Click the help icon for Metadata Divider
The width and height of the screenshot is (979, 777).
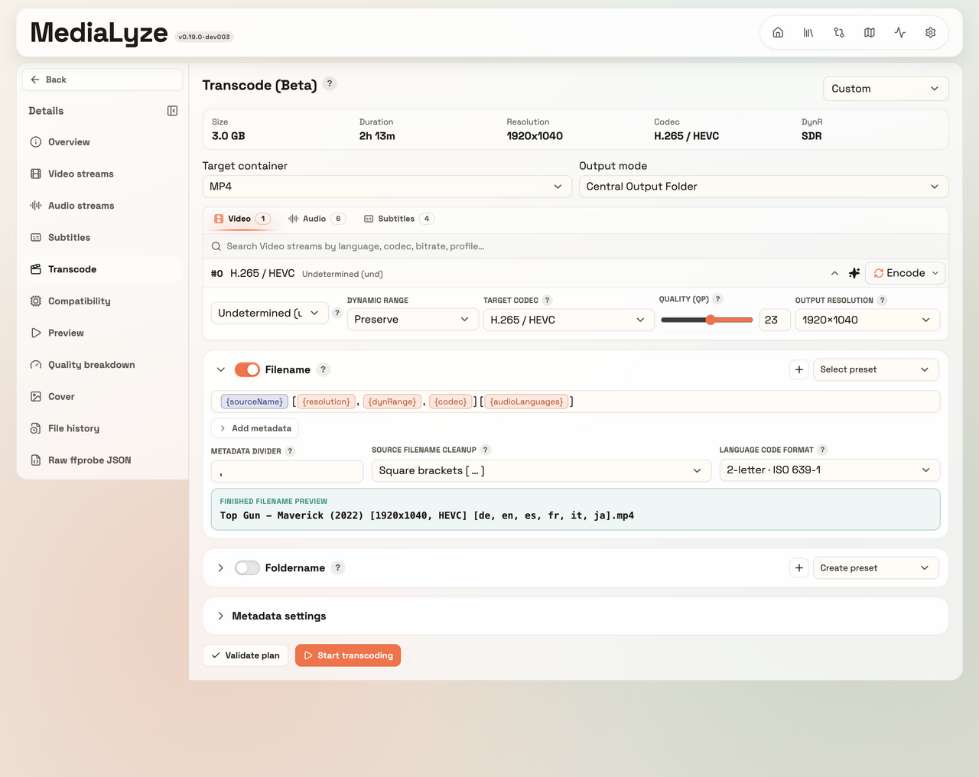click(x=291, y=451)
